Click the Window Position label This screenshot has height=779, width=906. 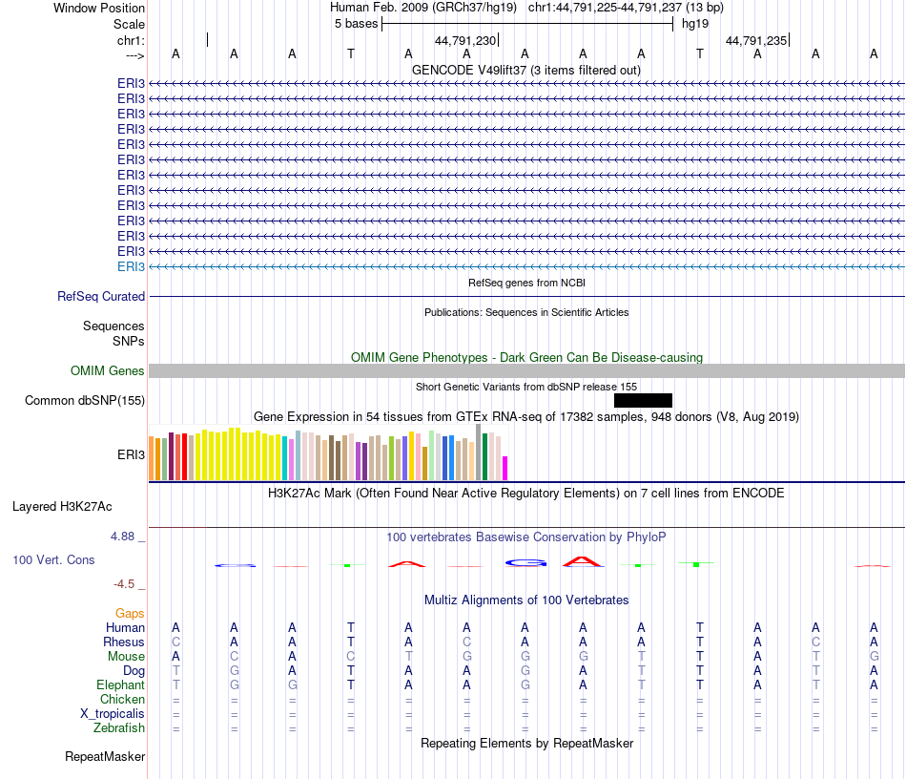(x=99, y=8)
